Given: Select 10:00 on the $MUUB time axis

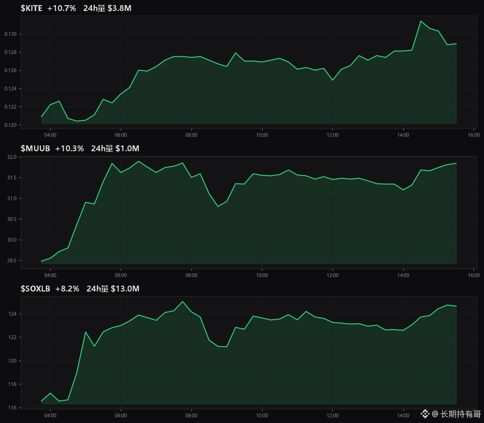Looking at the screenshot, I should click(262, 275).
